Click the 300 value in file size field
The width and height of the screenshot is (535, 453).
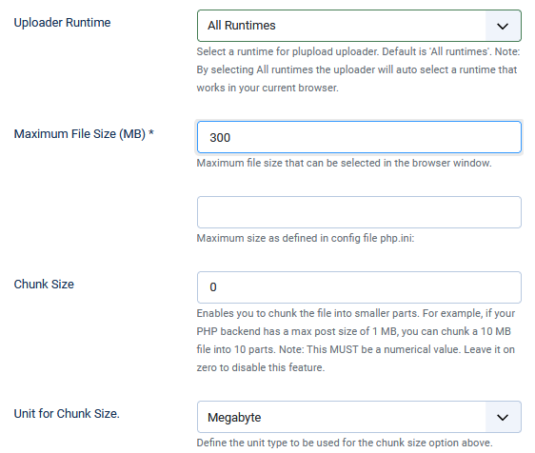220,138
